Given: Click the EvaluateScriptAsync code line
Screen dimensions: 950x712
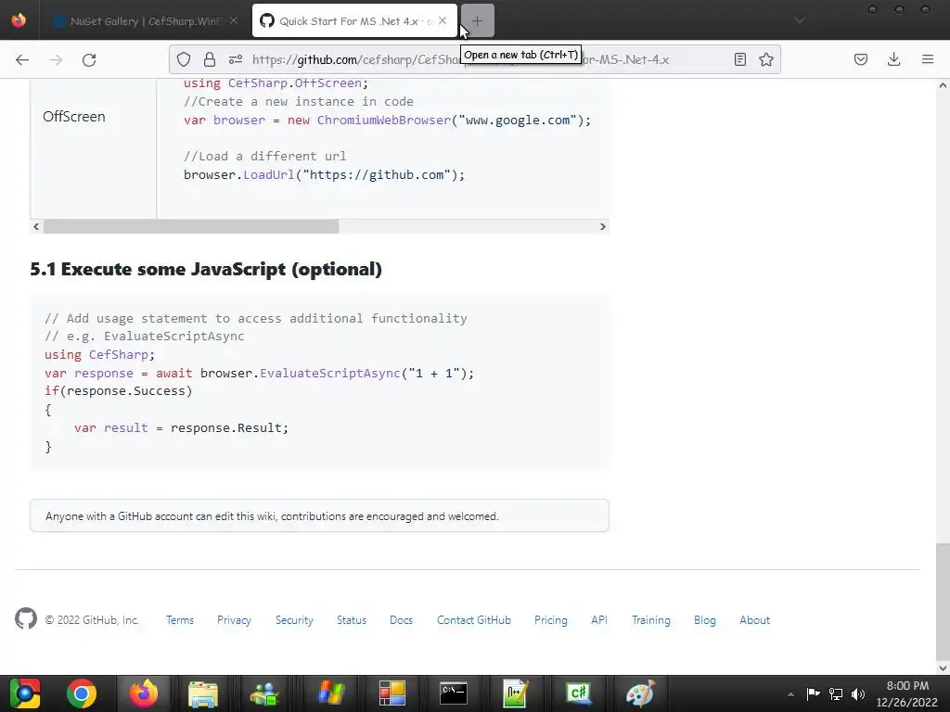Looking at the screenshot, I should [x=260, y=373].
